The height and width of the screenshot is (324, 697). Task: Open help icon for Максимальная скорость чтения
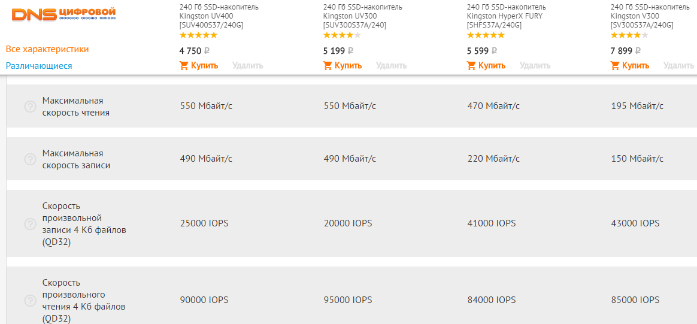30,107
